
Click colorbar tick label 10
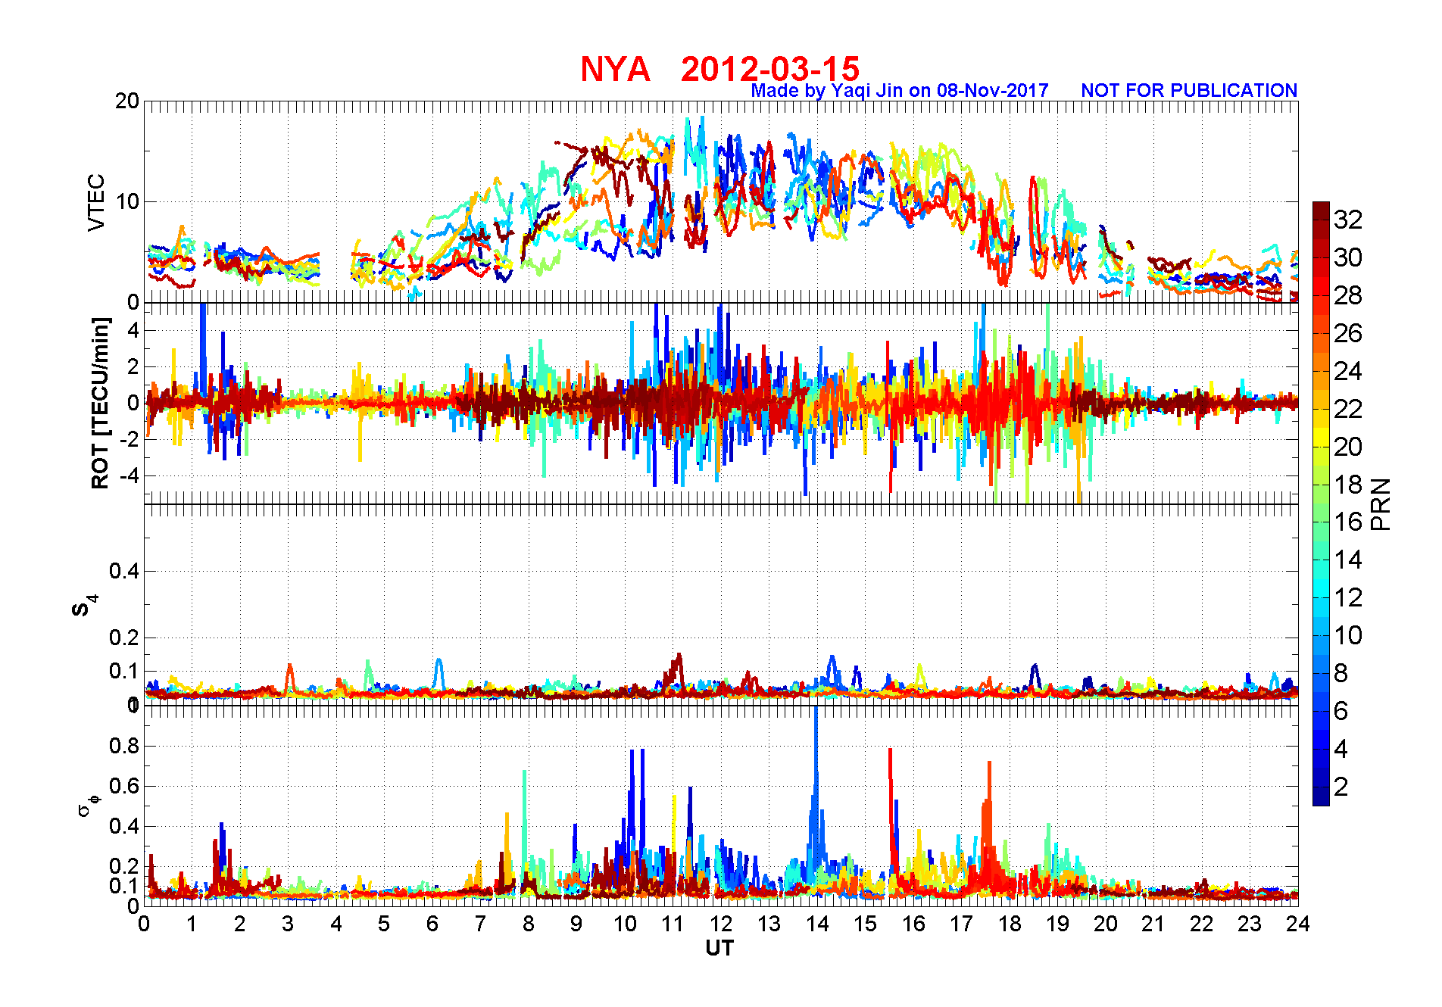click(1348, 635)
